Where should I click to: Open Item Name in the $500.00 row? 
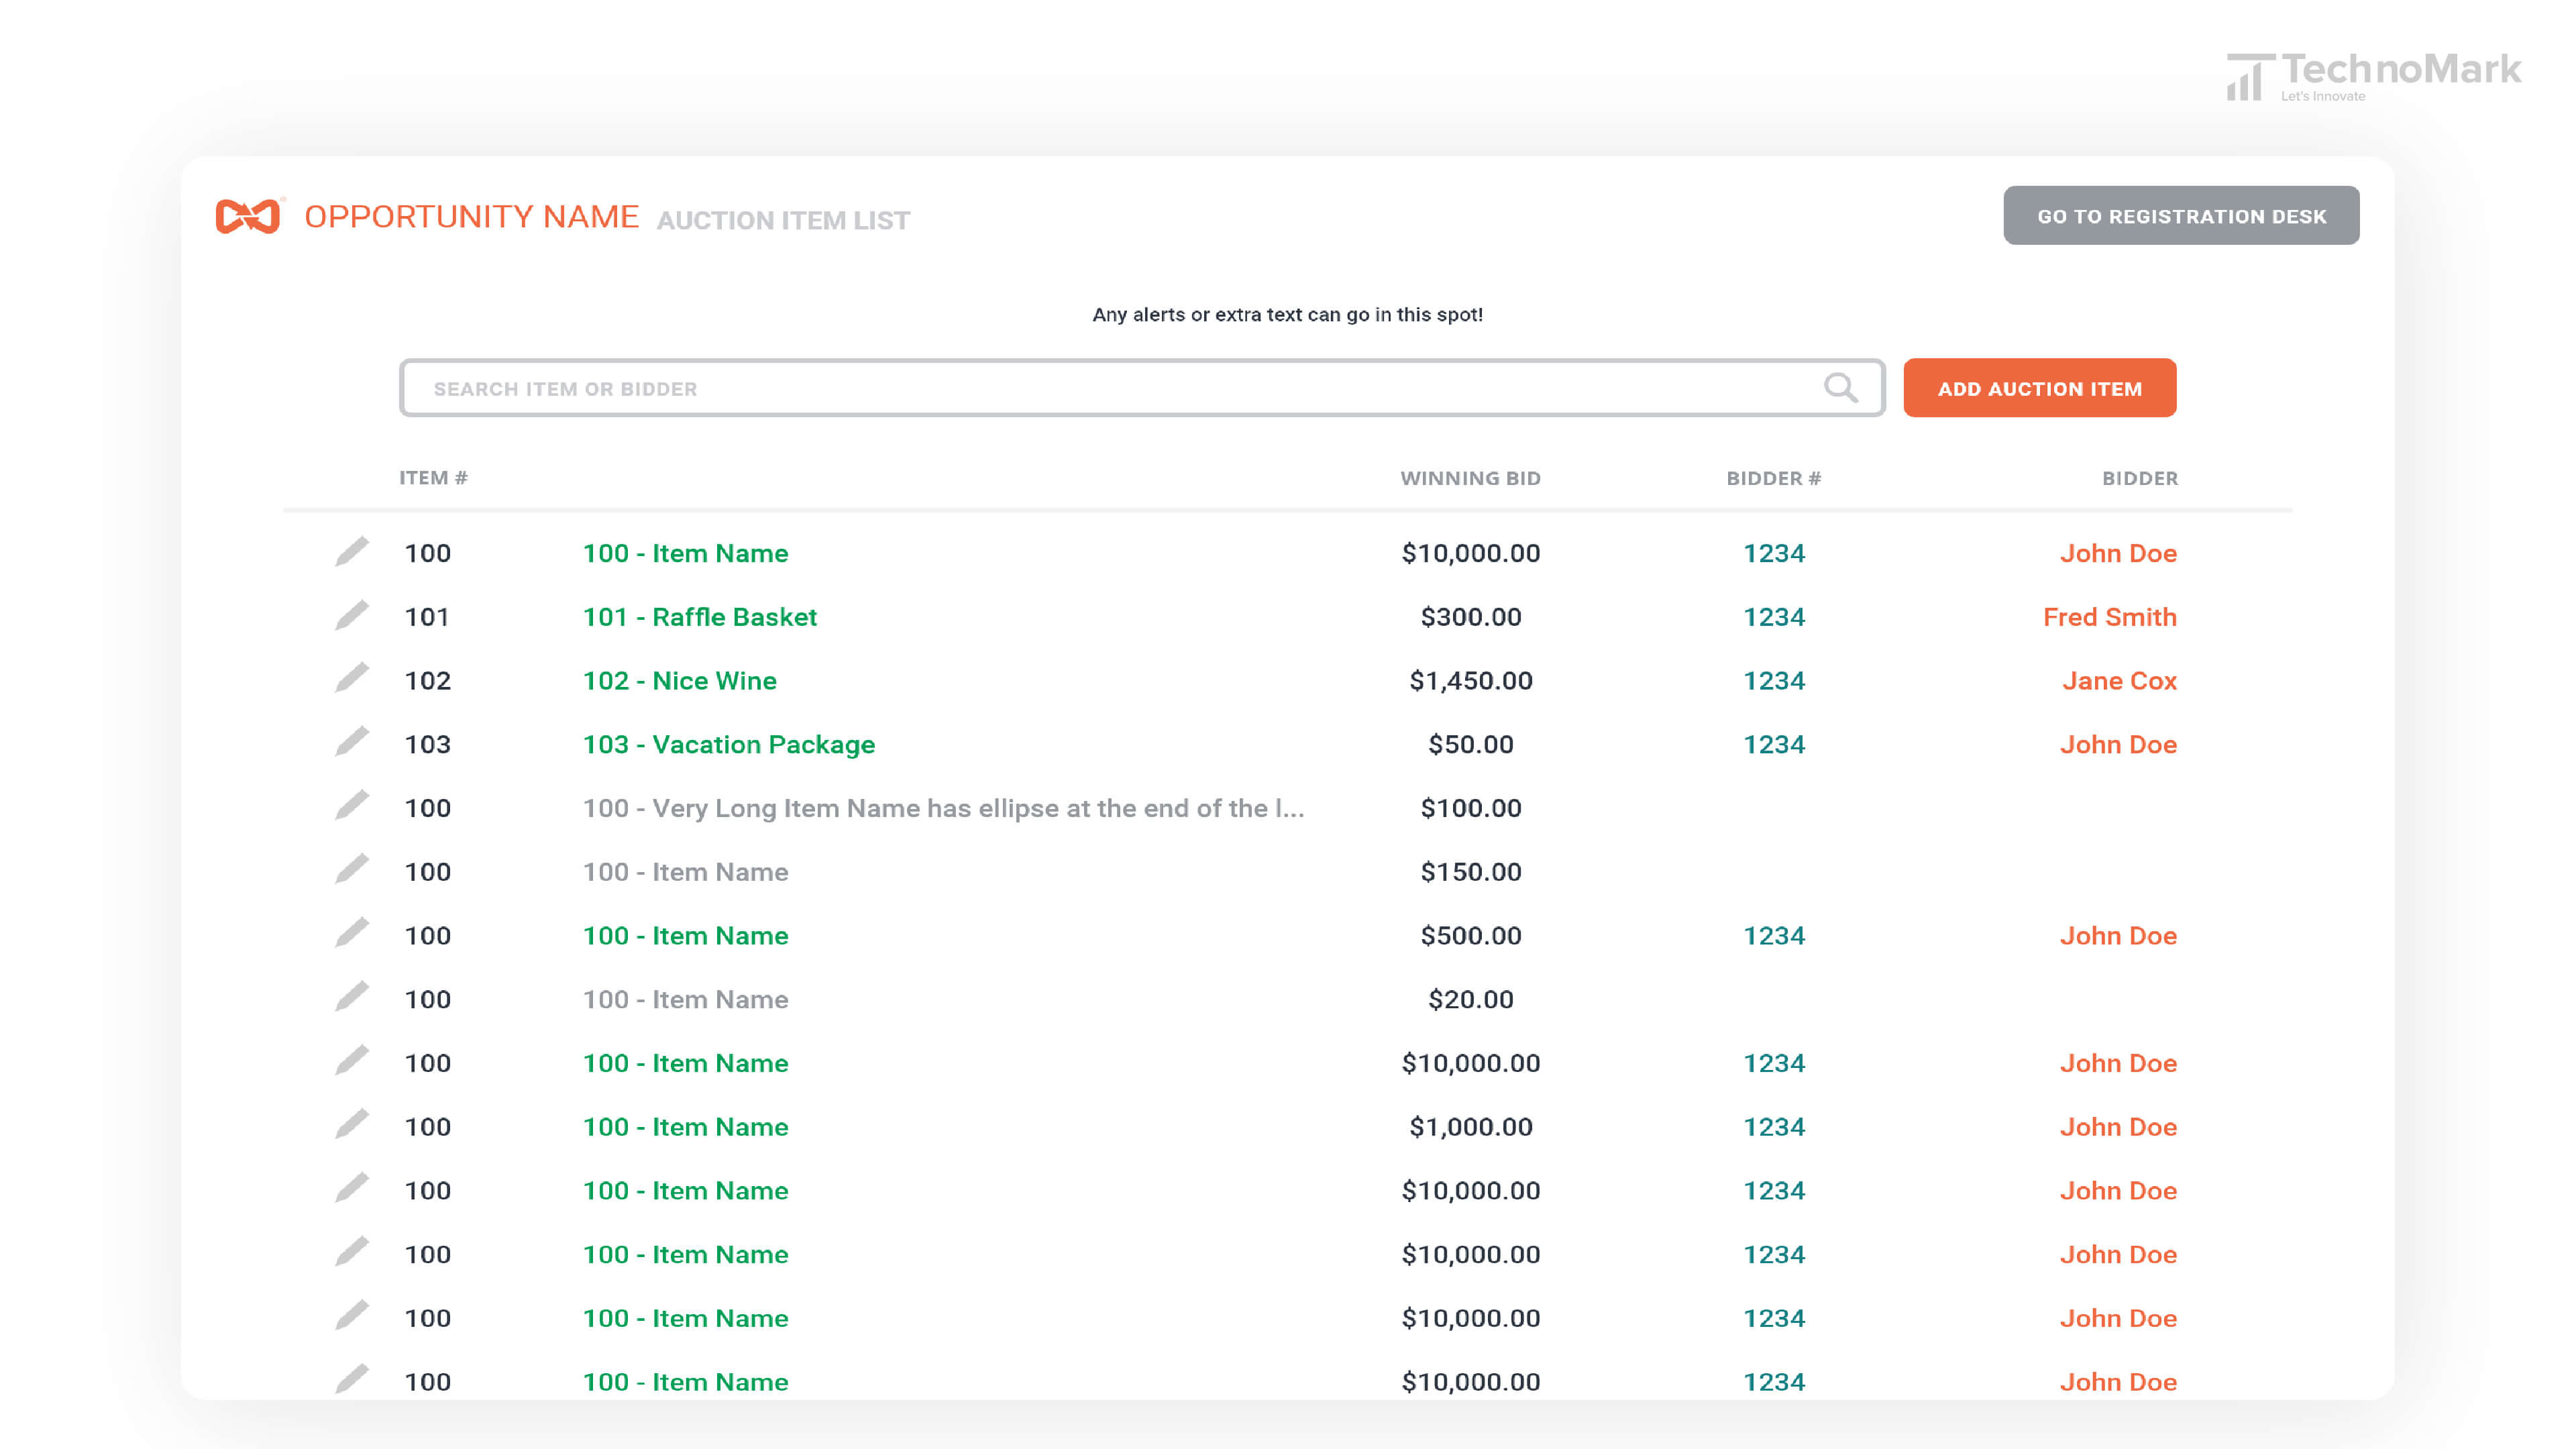686,936
